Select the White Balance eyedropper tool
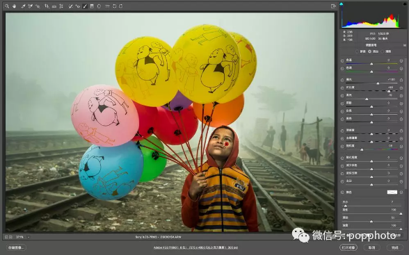 coord(23,6)
